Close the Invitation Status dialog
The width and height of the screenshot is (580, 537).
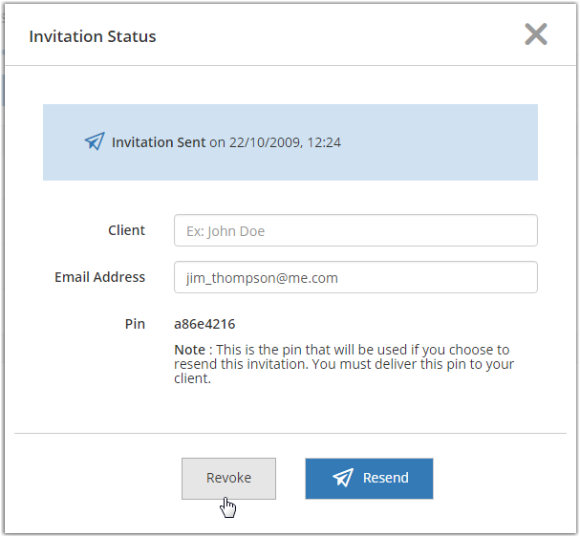coord(536,34)
